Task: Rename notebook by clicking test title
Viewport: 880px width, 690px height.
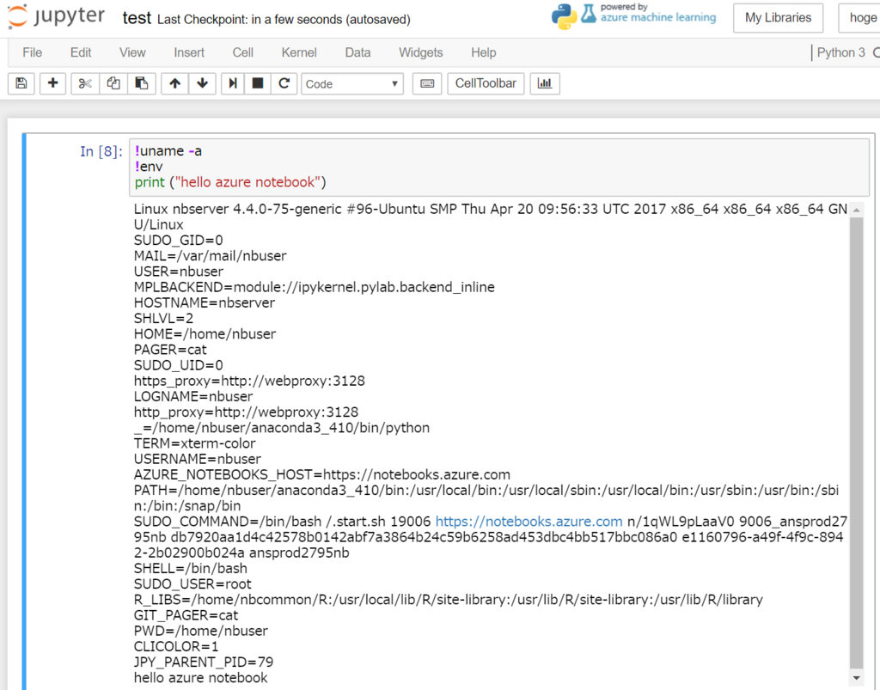Action: coord(137,18)
